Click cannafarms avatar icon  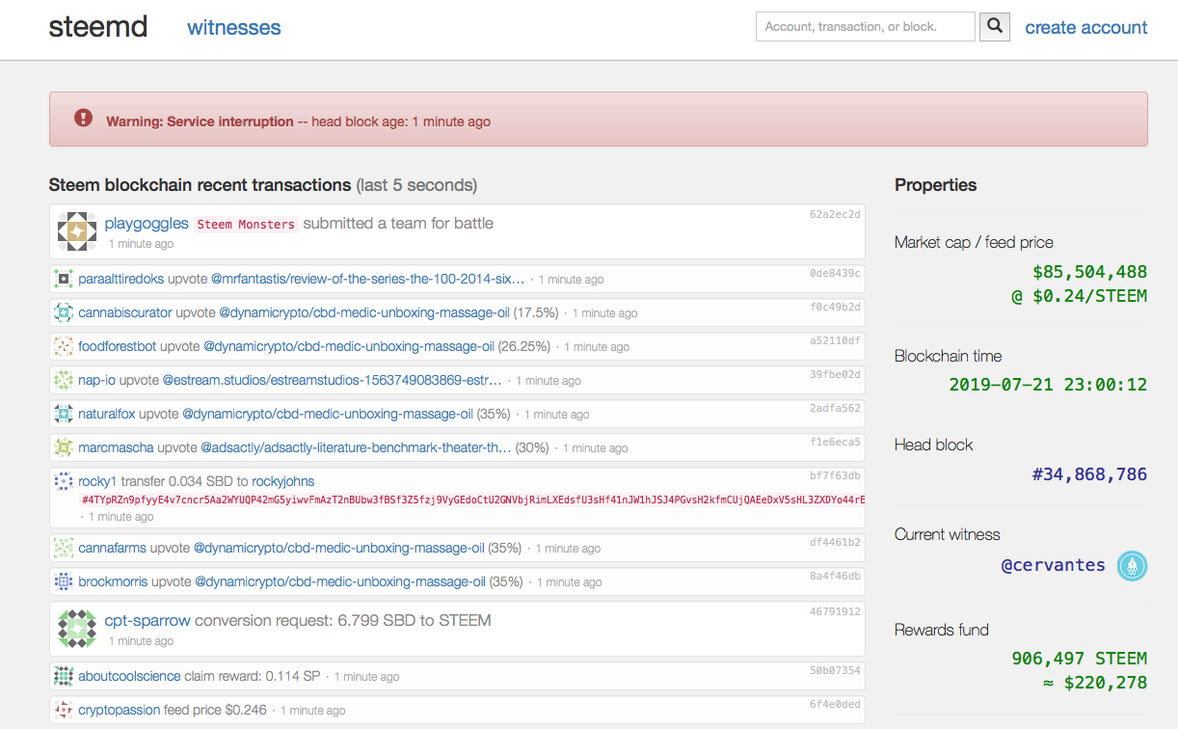tap(64, 548)
